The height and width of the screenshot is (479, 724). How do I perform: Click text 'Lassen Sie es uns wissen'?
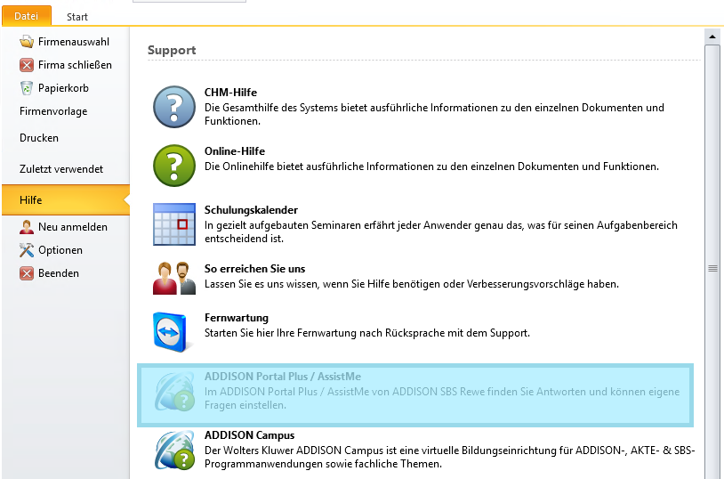click(261, 284)
